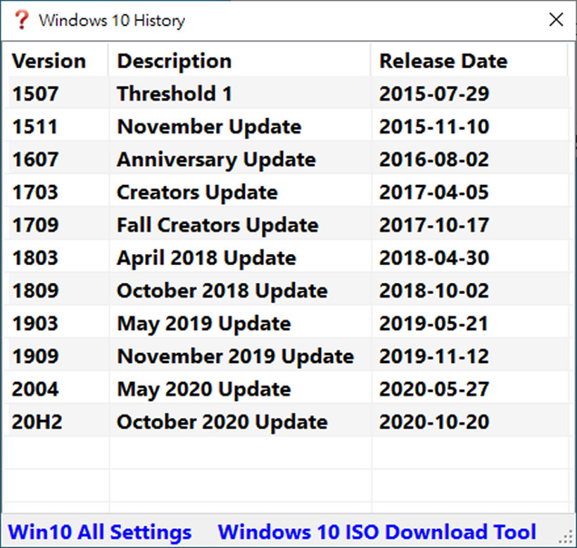Image resolution: width=577 pixels, height=548 pixels.
Task: Select version 1709 cell
Action: (35, 224)
